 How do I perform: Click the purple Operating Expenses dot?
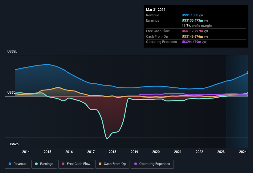[x=136, y=164]
